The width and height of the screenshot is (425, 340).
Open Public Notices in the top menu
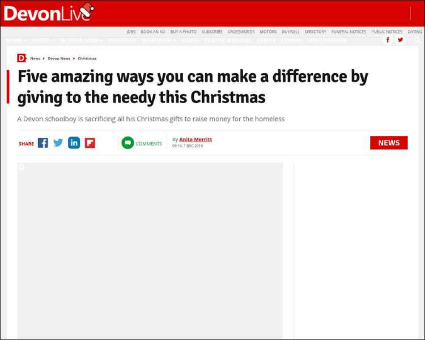[x=387, y=32]
